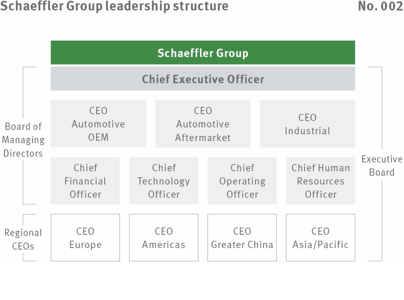Click the green Schaeffler Group header bar
The height and width of the screenshot is (300, 404).
(x=203, y=52)
